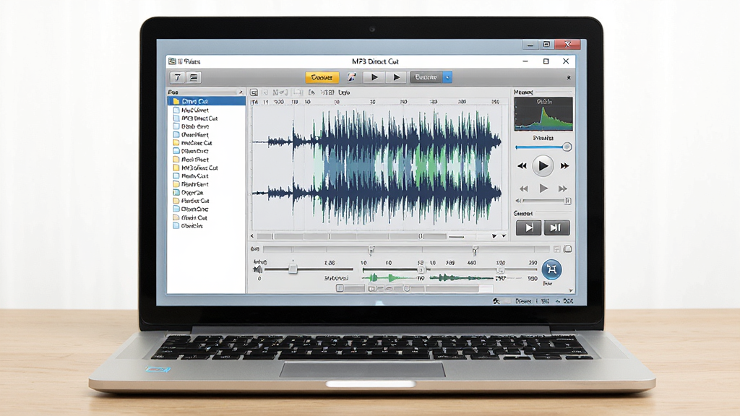Screen dimensions: 740x416
Task: Click the spectrum graph thumbnail in the side panel
Action: coord(543,113)
